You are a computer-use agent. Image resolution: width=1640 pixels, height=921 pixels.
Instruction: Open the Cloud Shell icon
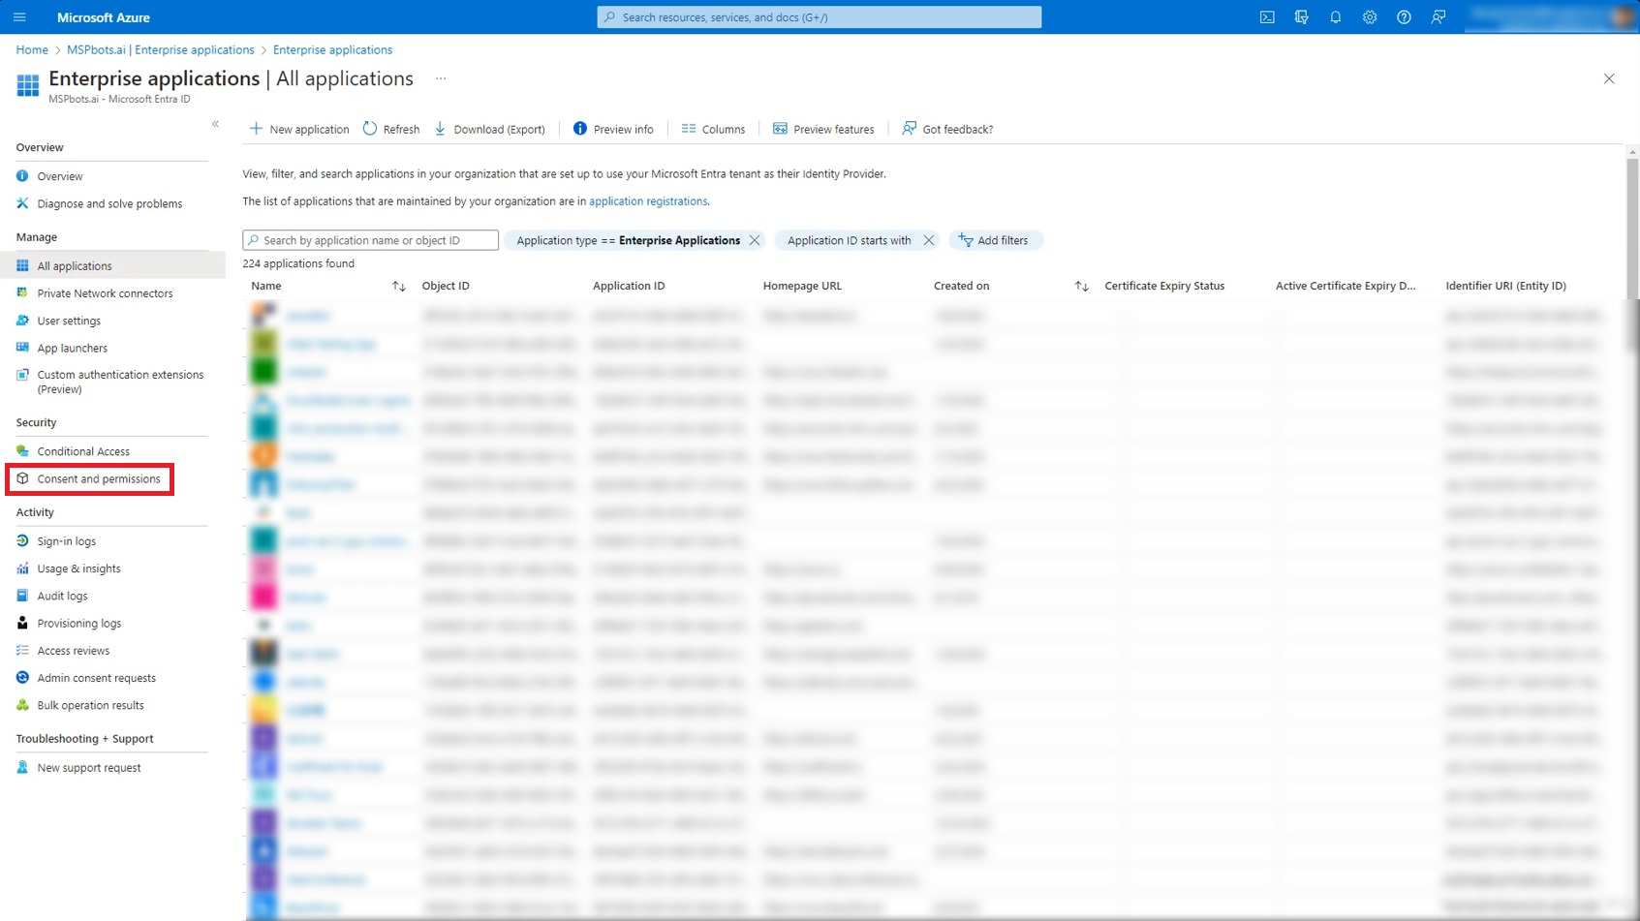click(x=1267, y=17)
